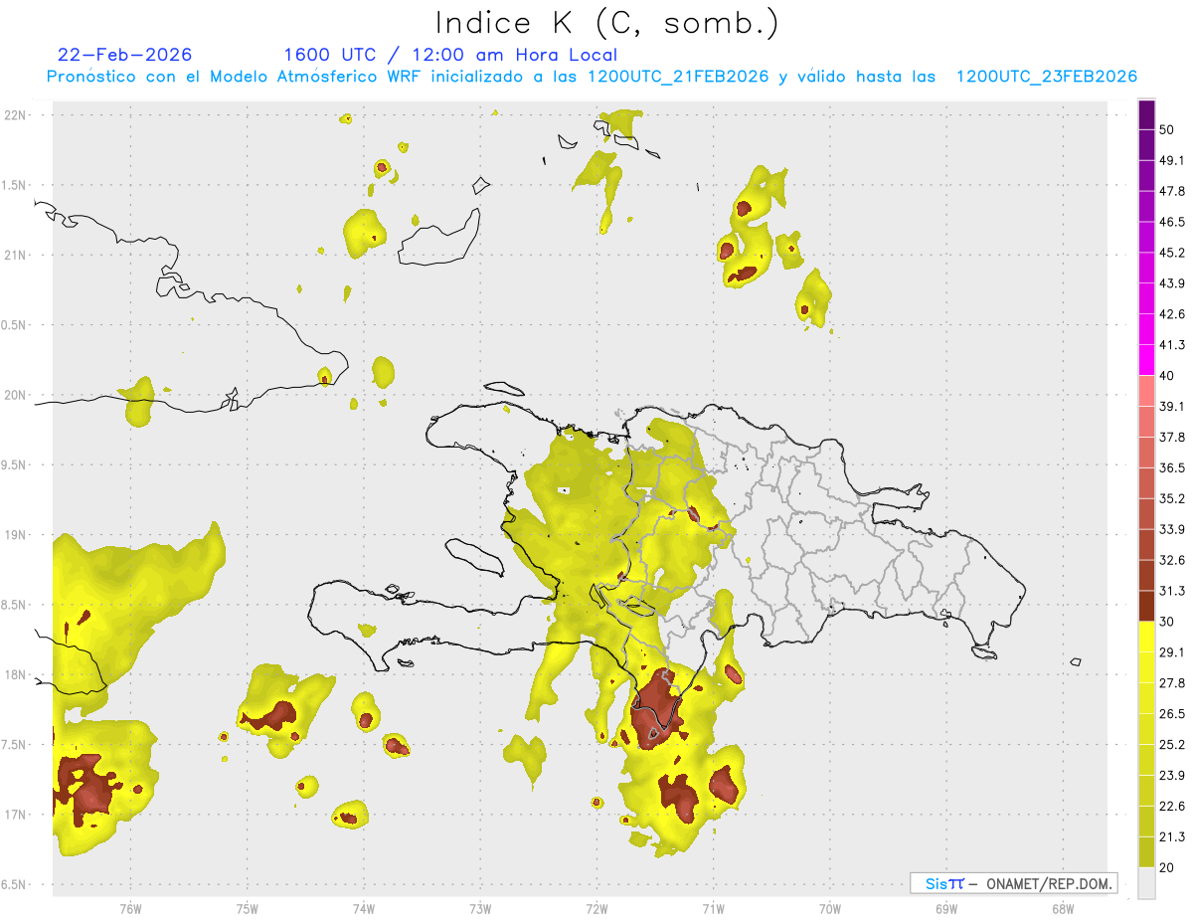Screen dimensions: 1193x922
Task: Click the dark purple color bar segment above 50
Action: click(1146, 114)
